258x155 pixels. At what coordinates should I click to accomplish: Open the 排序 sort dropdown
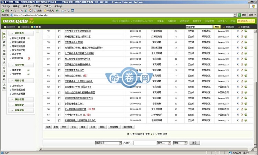(164, 143)
